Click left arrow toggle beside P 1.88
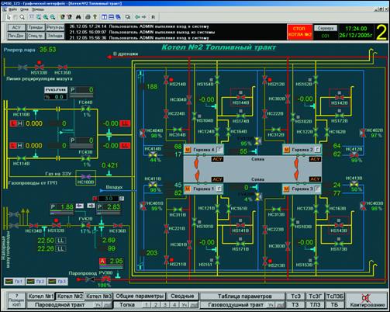Image resolution: width=390 pixels, height=312 pixels. pyautogui.click(x=80, y=206)
